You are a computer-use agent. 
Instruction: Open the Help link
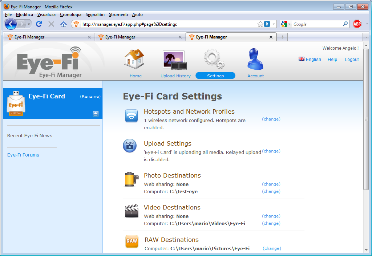click(x=332, y=59)
